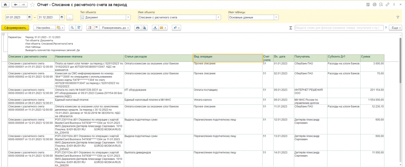Viewport: 405px width, 167px height.
Task: Print the report with the toolbar printer
Action: pyautogui.click(x=138, y=28)
